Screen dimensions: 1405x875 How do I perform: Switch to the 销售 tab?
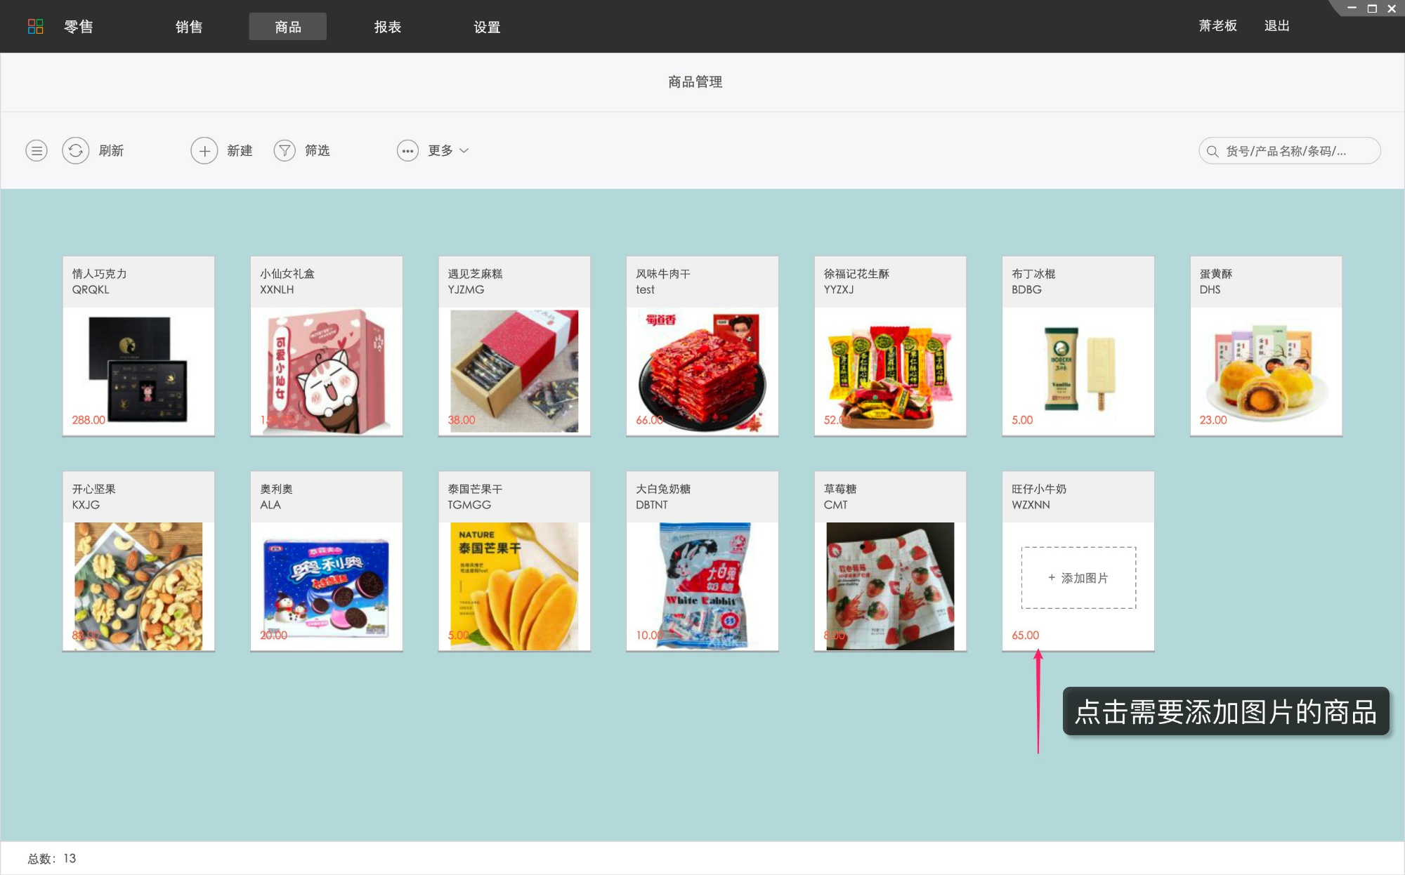(189, 27)
